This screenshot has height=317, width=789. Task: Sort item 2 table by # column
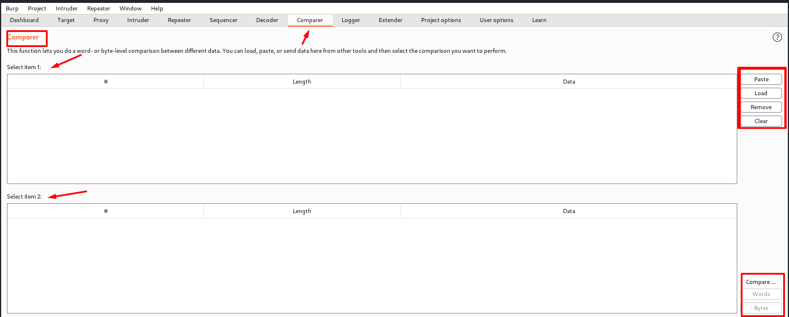[106, 211]
